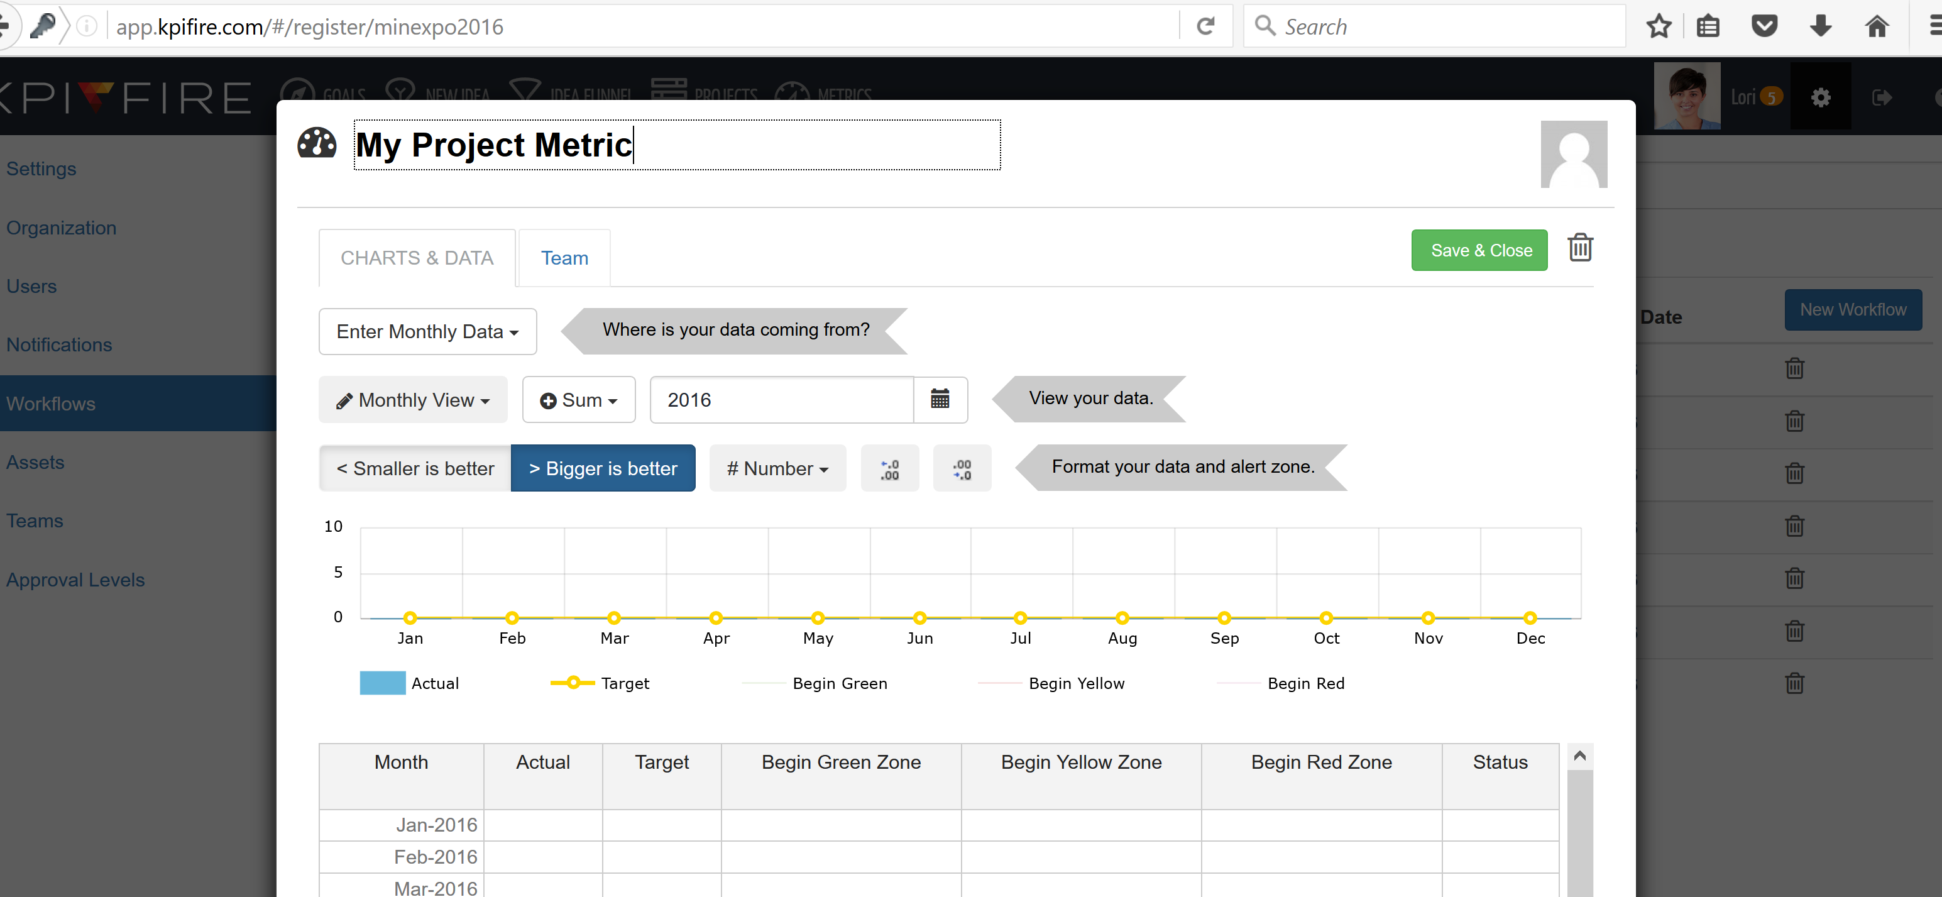1942x897 pixels.
Task: Click the metric gauge icon beside title
Action: click(x=317, y=143)
